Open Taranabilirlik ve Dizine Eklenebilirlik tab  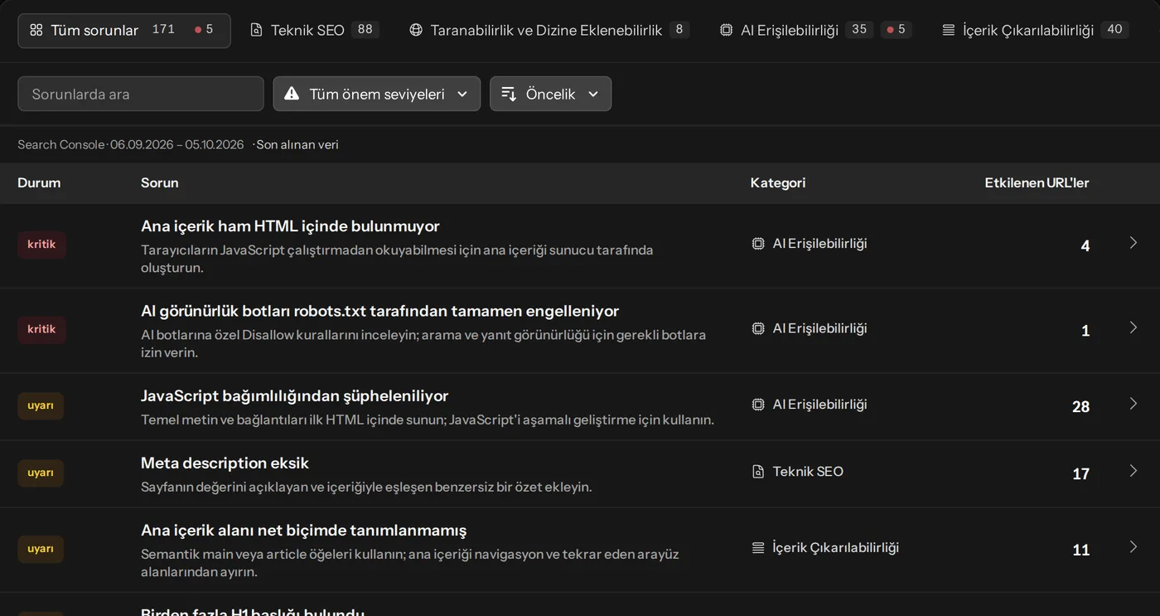coord(549,30)
